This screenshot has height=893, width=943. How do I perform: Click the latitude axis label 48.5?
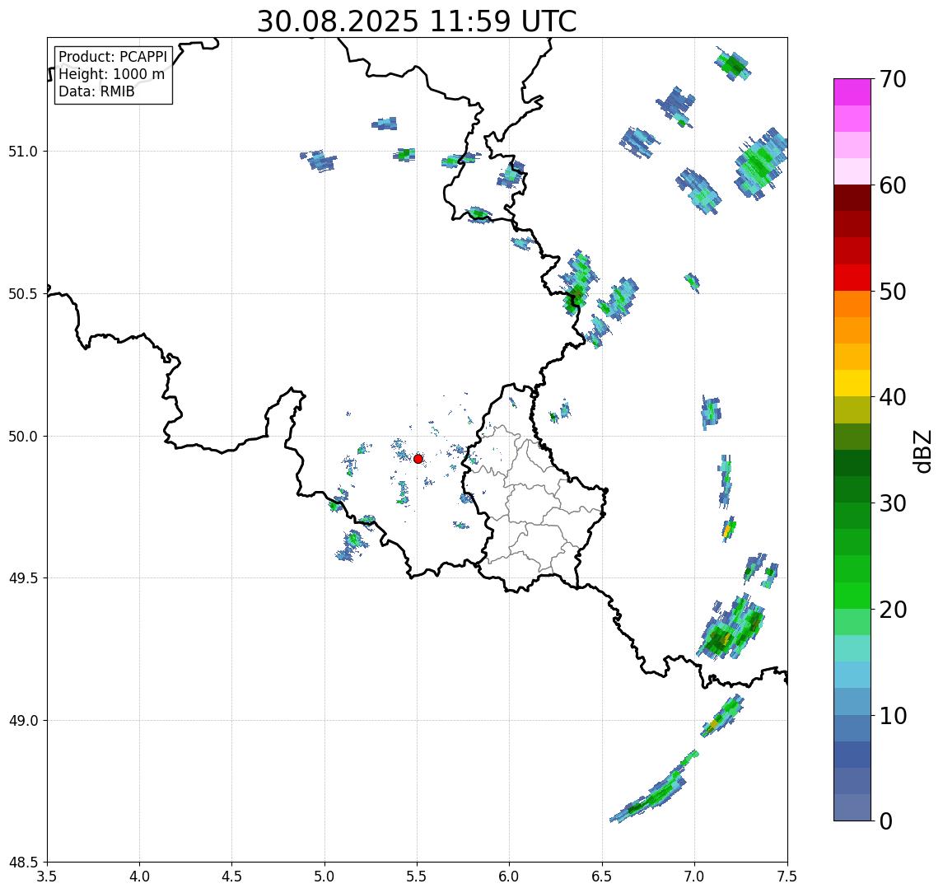pyautogui.click(x=22, y=862)
